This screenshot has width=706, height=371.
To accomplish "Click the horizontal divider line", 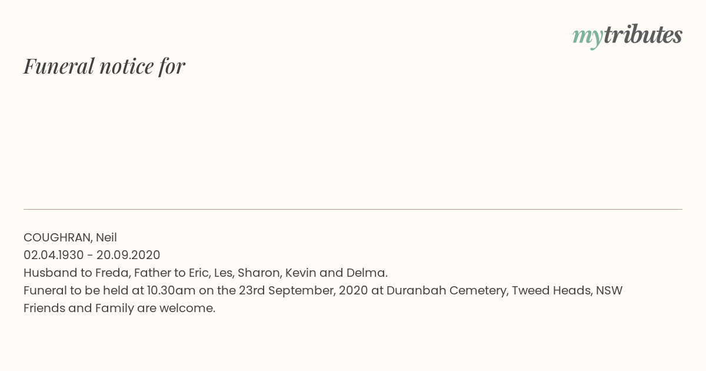I will click(x=353, y=209).
